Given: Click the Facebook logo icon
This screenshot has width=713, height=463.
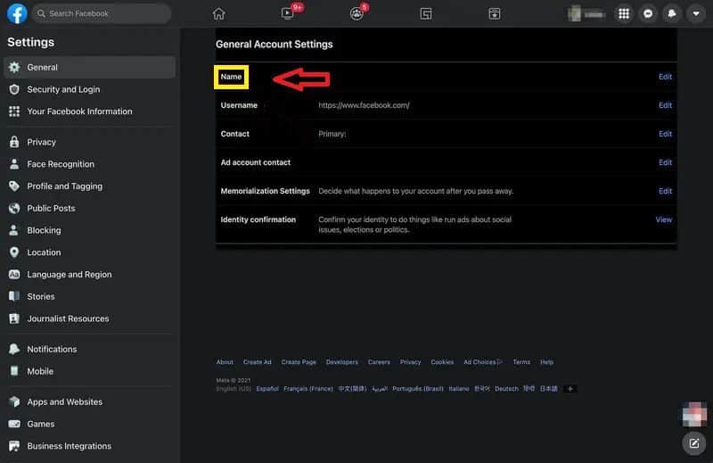Looking at the screenshot, I should (x=17, y=13).
